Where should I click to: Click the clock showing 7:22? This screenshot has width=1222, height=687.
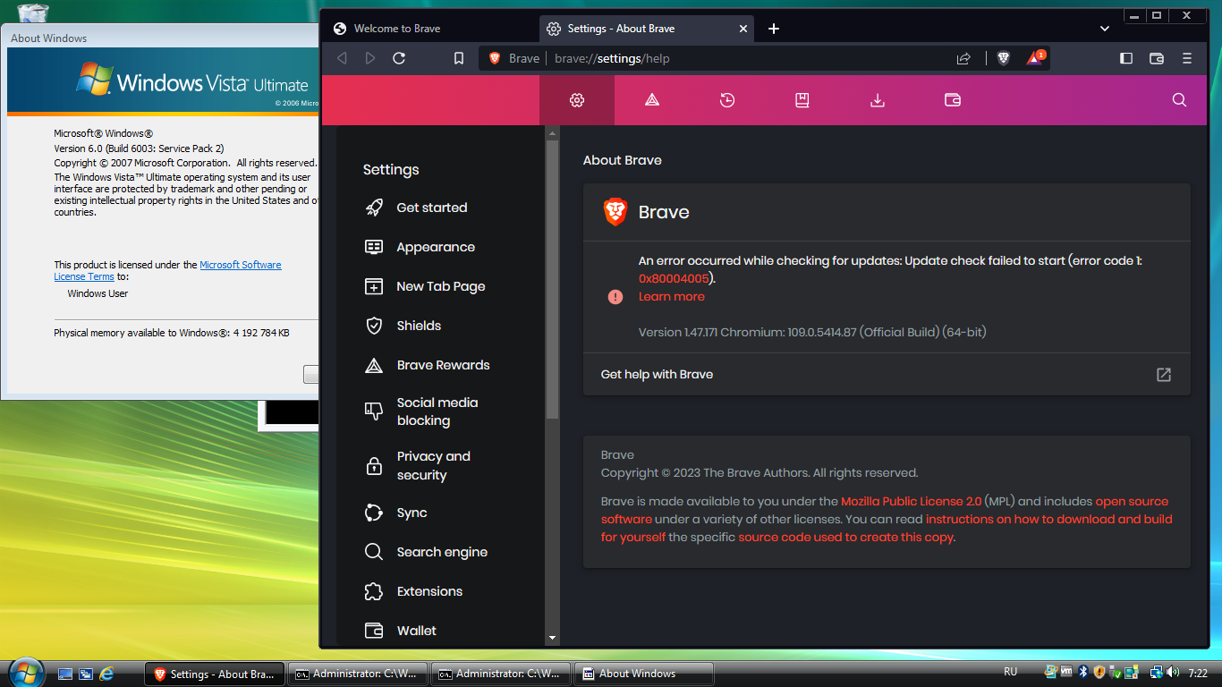(x=1198, y=673)
